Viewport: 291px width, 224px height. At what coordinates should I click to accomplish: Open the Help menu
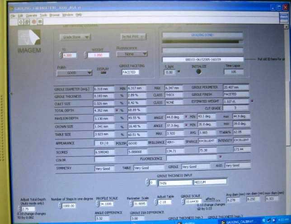(79, 14)
